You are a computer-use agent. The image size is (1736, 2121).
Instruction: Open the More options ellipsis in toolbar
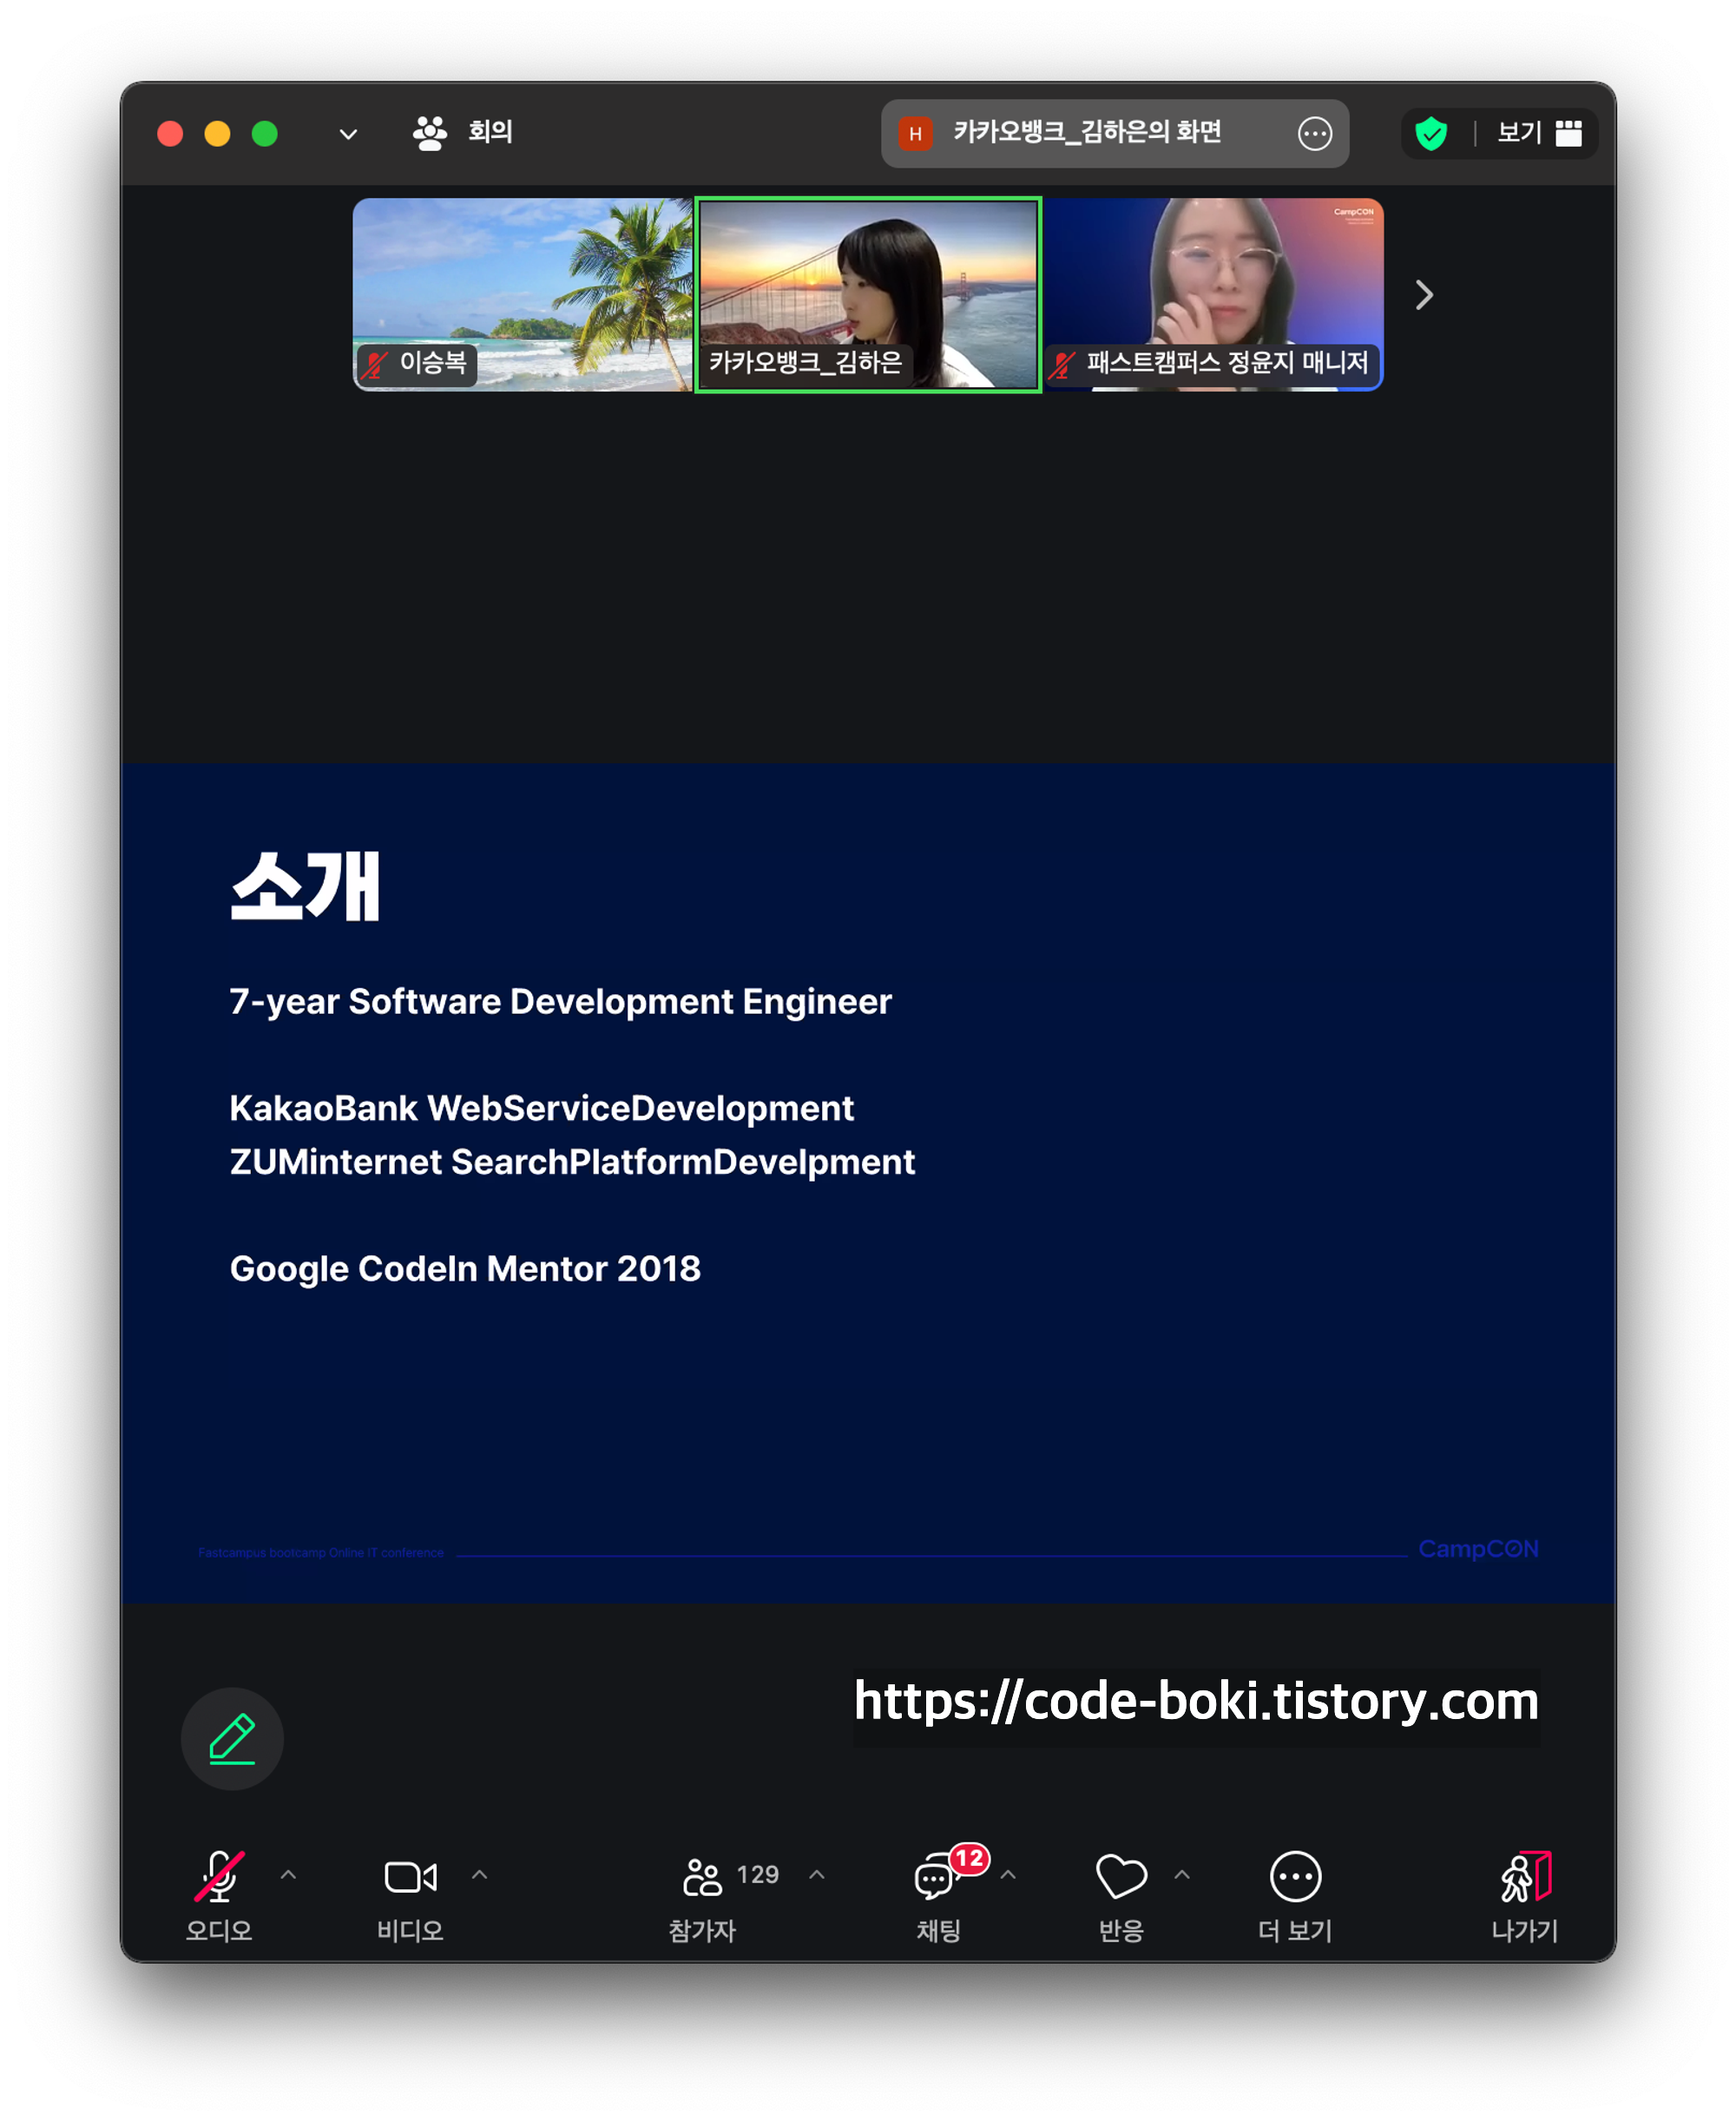click(x=1295, y=1877)
